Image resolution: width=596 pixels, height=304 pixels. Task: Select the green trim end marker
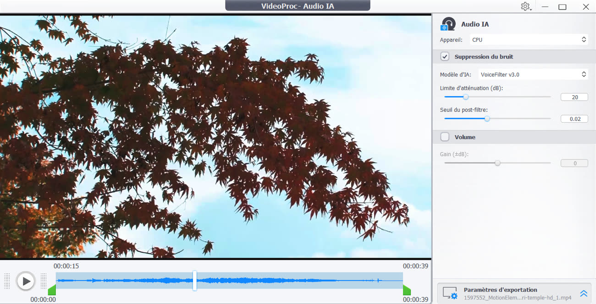(x=407, y=290)
